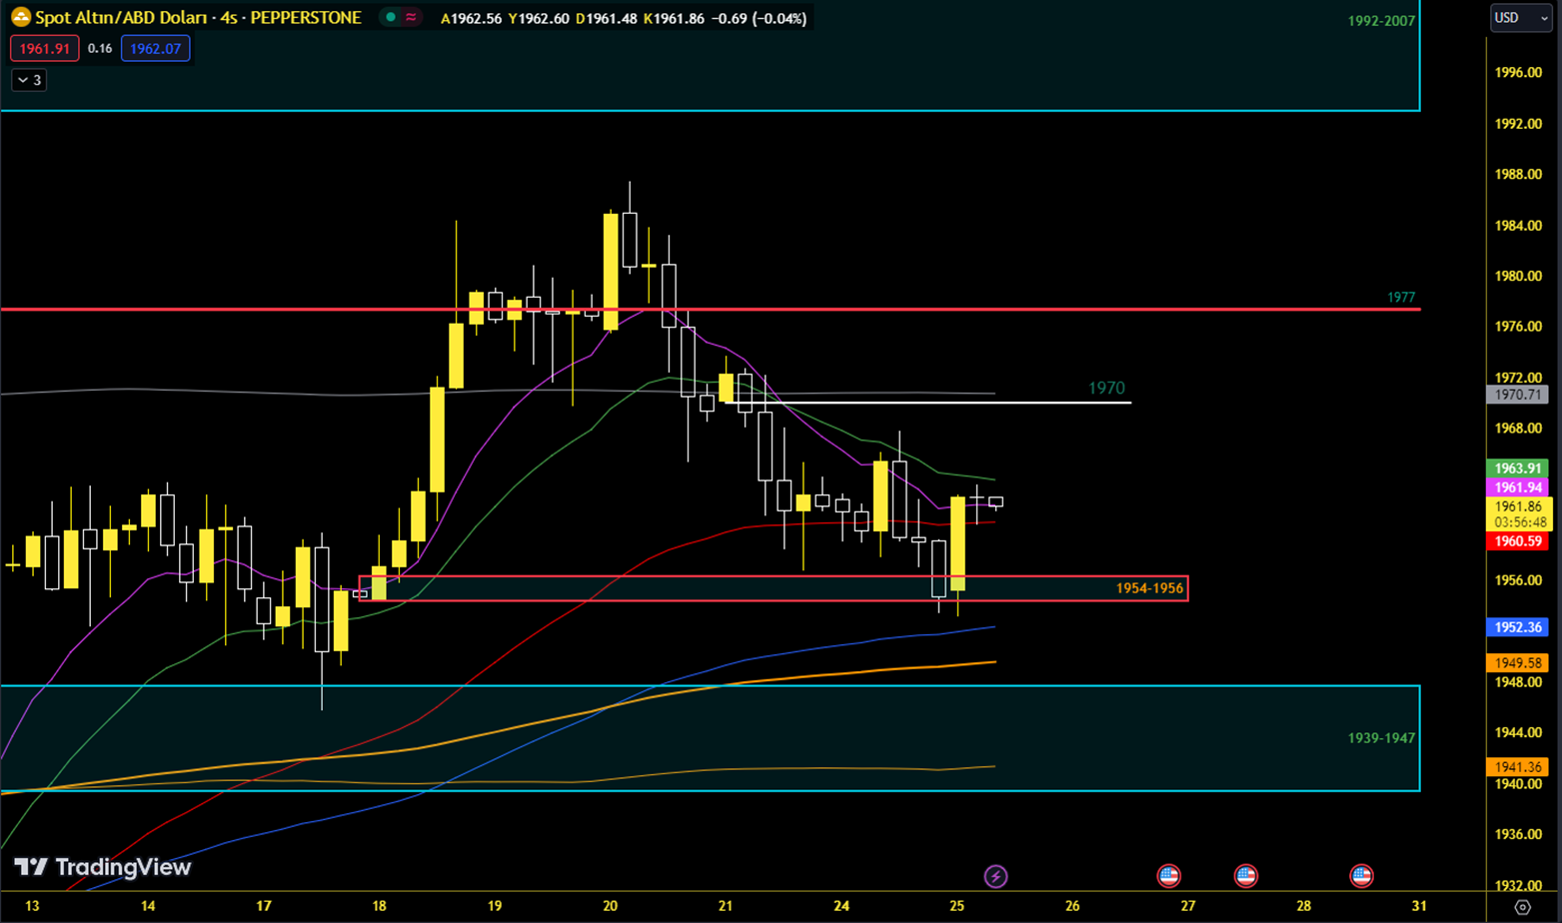The height and width of the screenshot is (923, 1562).
Task: Click the red 1960.59 price axis label
Action: click(x=1518, y=541)
